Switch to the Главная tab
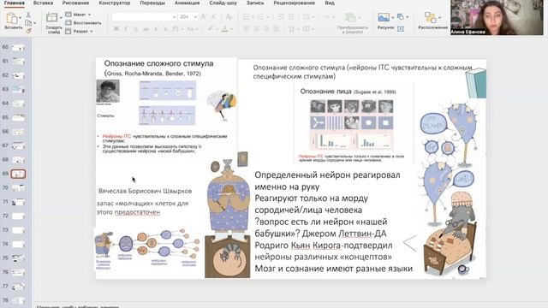Image resolution: width=548 pixels, height=308 pixels. tap(15, 3)
